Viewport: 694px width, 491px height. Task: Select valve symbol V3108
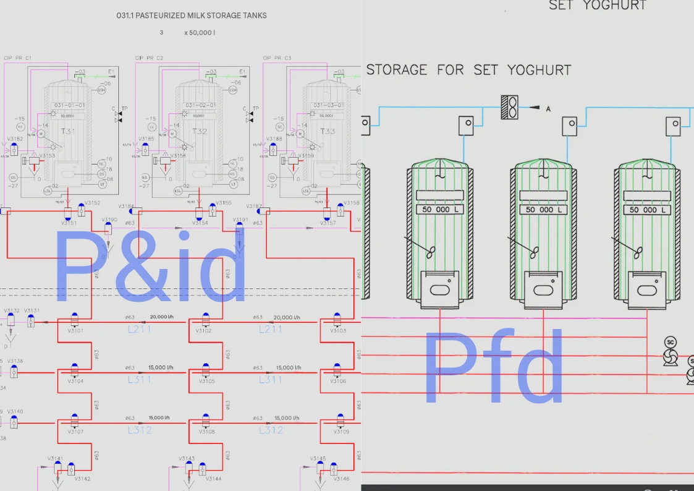point(205,421)
